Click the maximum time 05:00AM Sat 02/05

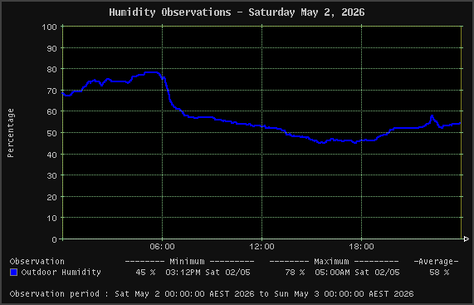pos(357,273)
